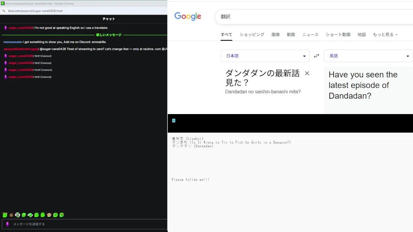Switch to the 地図 tab
Screen dimensions: 413x232
(x=362, y=34)
